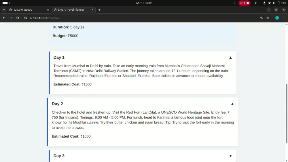Switch to the 127.0.0.1:8000 tab

tap(29, 10)
